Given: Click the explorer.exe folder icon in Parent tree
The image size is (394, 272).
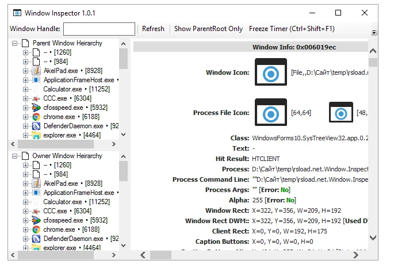Looking at the screenshot, I should point(36,135).
